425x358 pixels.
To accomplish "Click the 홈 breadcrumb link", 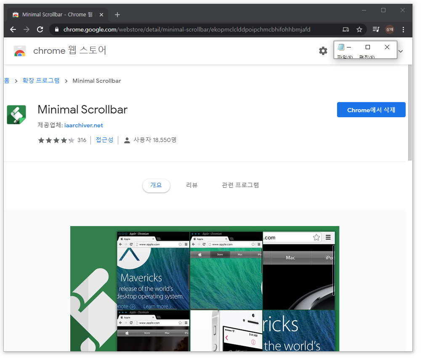I will tap(7, 81).
